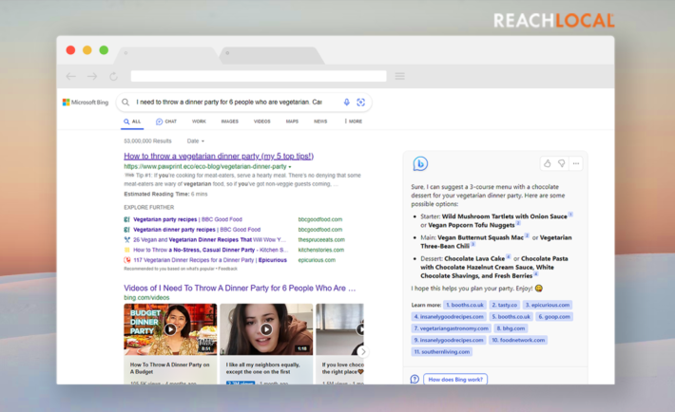The width and height of the screenshot is (675, 412).
Task: Open 117 Vegetarian Dinner Recipes Epicurious link
Action: coord(210,260)
